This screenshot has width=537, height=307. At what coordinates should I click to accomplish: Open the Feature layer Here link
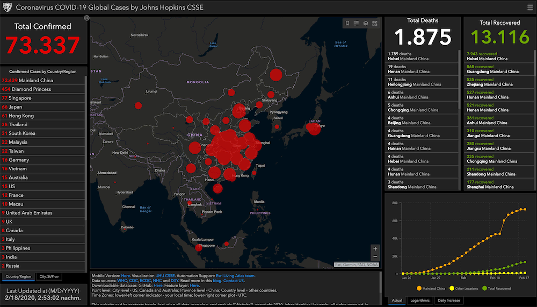tap(194, 285)
